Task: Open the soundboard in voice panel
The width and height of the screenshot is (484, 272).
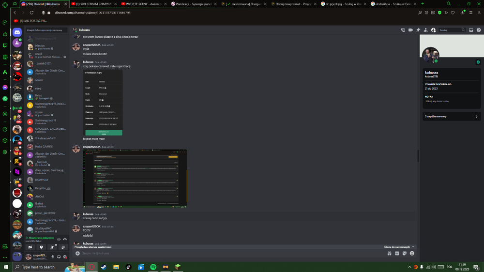Action: pyautogui.click(x=63, y=247)
